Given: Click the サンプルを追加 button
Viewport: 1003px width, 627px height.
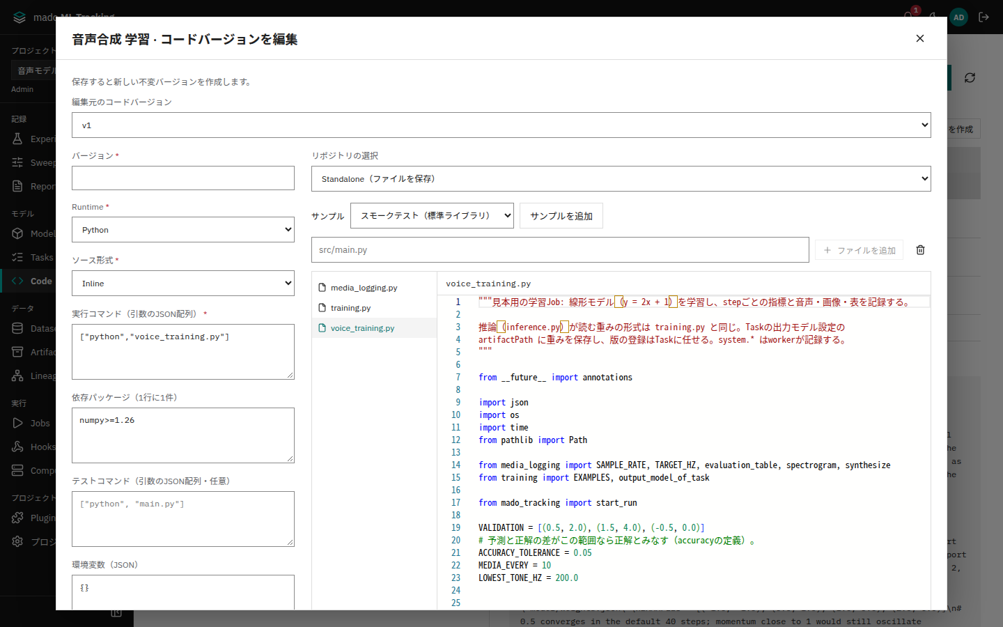Looking at the screenshot, I should point(561,216).
